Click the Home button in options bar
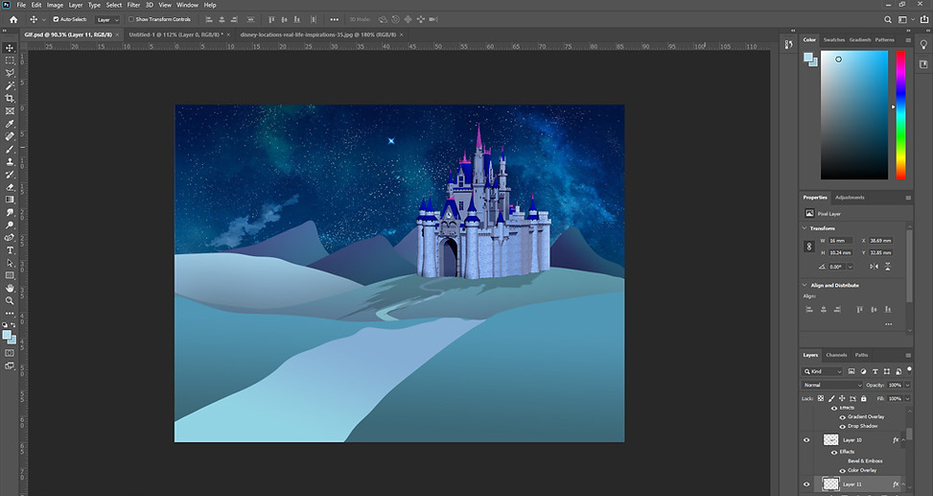The image size is (933, 496). (13, 19)
